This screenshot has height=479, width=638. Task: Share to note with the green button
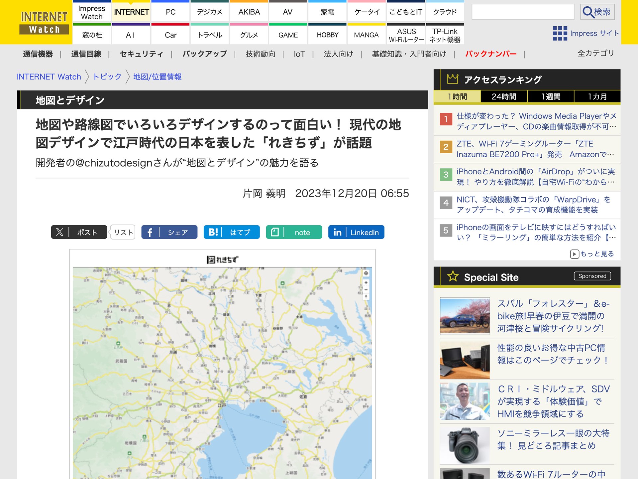point(294,232)
